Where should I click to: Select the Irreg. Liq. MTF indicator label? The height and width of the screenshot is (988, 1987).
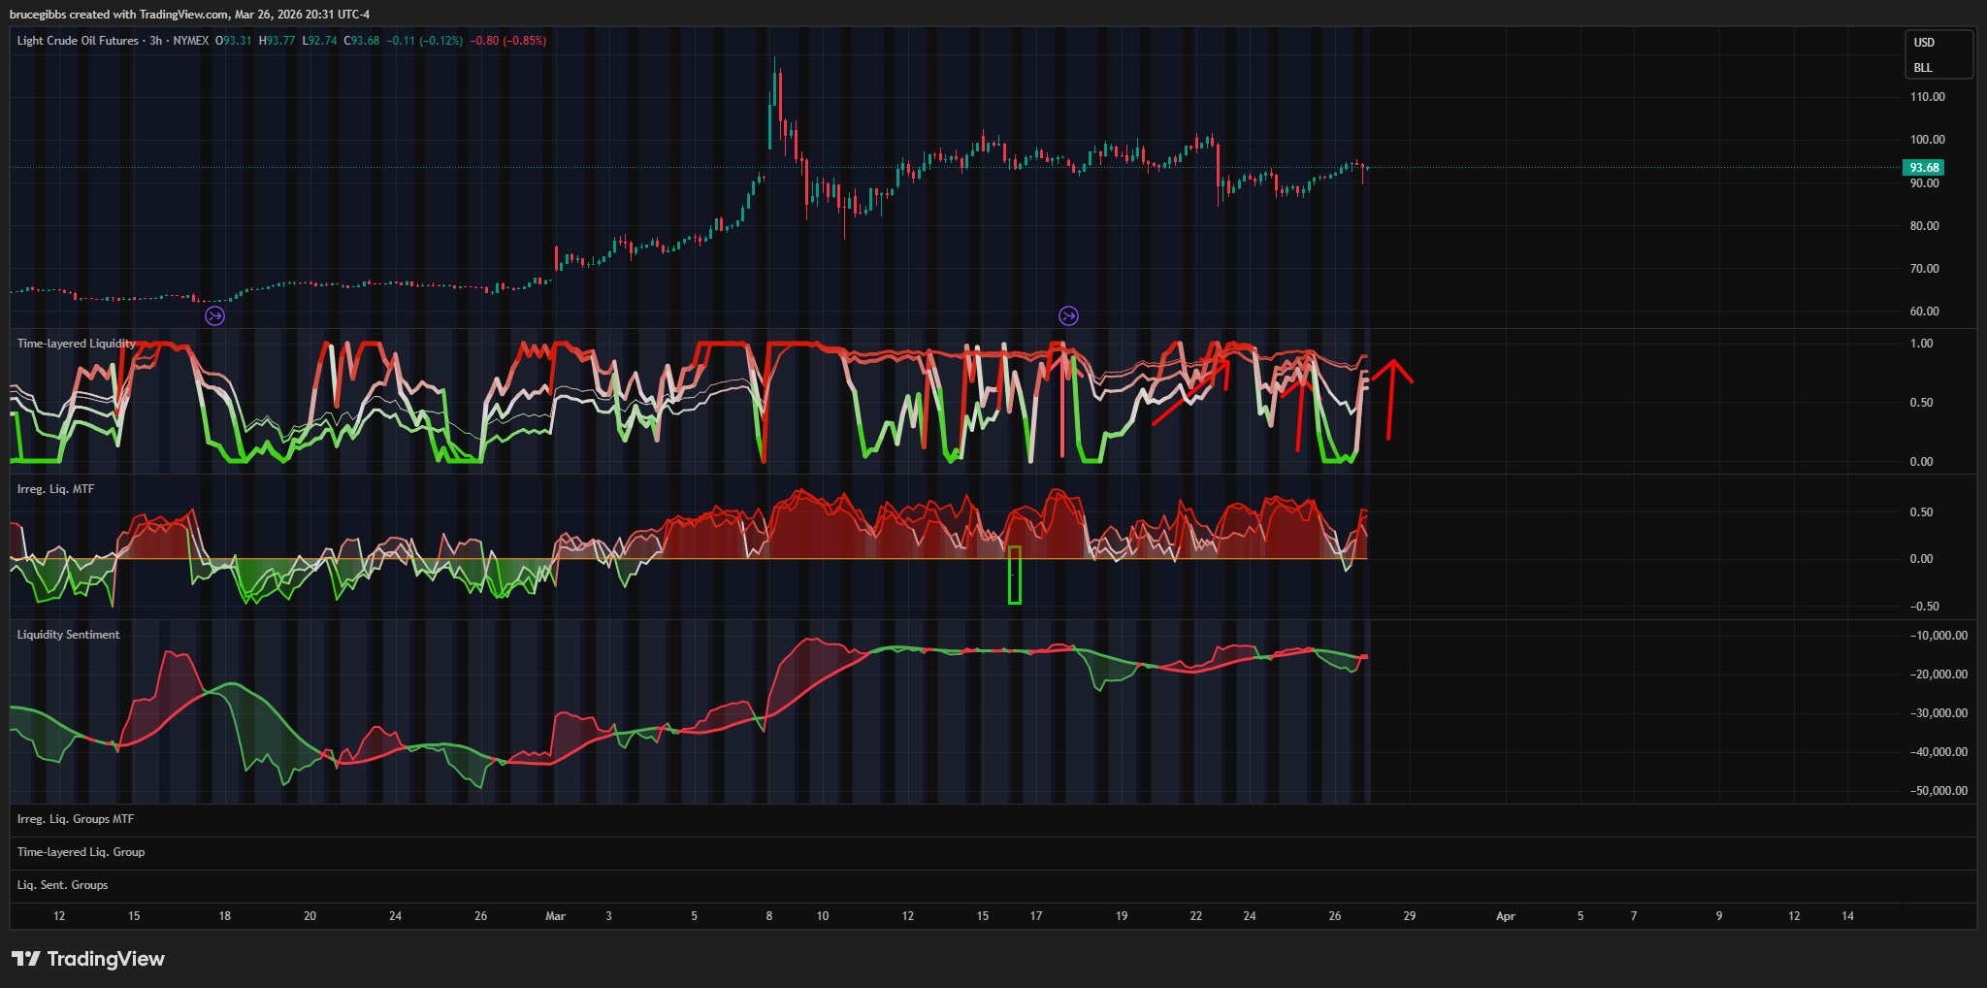55,489
